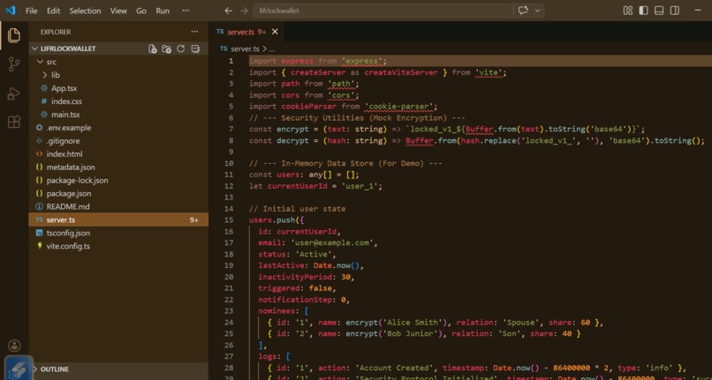Click 'cookie-parser' string on line 5
The width and height of the screenshot is (712, 380).
(400, 107)
